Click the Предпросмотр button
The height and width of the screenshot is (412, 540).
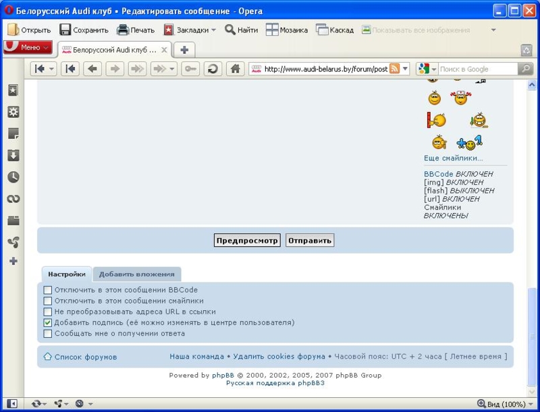click(x=247, y=241)
